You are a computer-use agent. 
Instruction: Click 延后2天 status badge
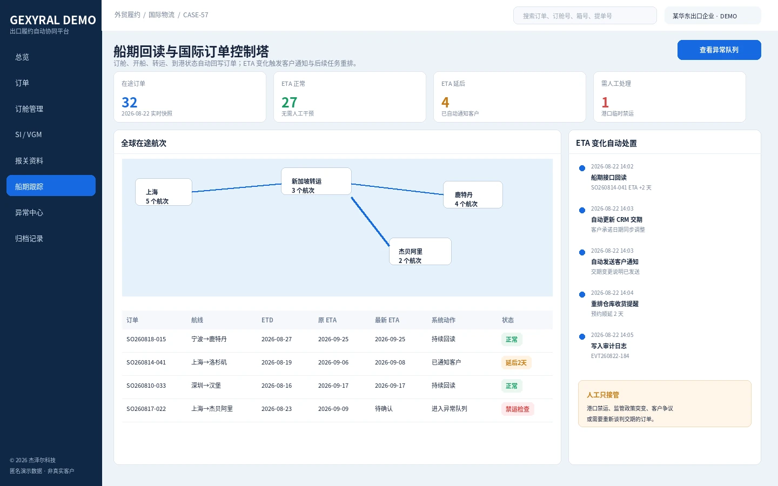(517, 363)
